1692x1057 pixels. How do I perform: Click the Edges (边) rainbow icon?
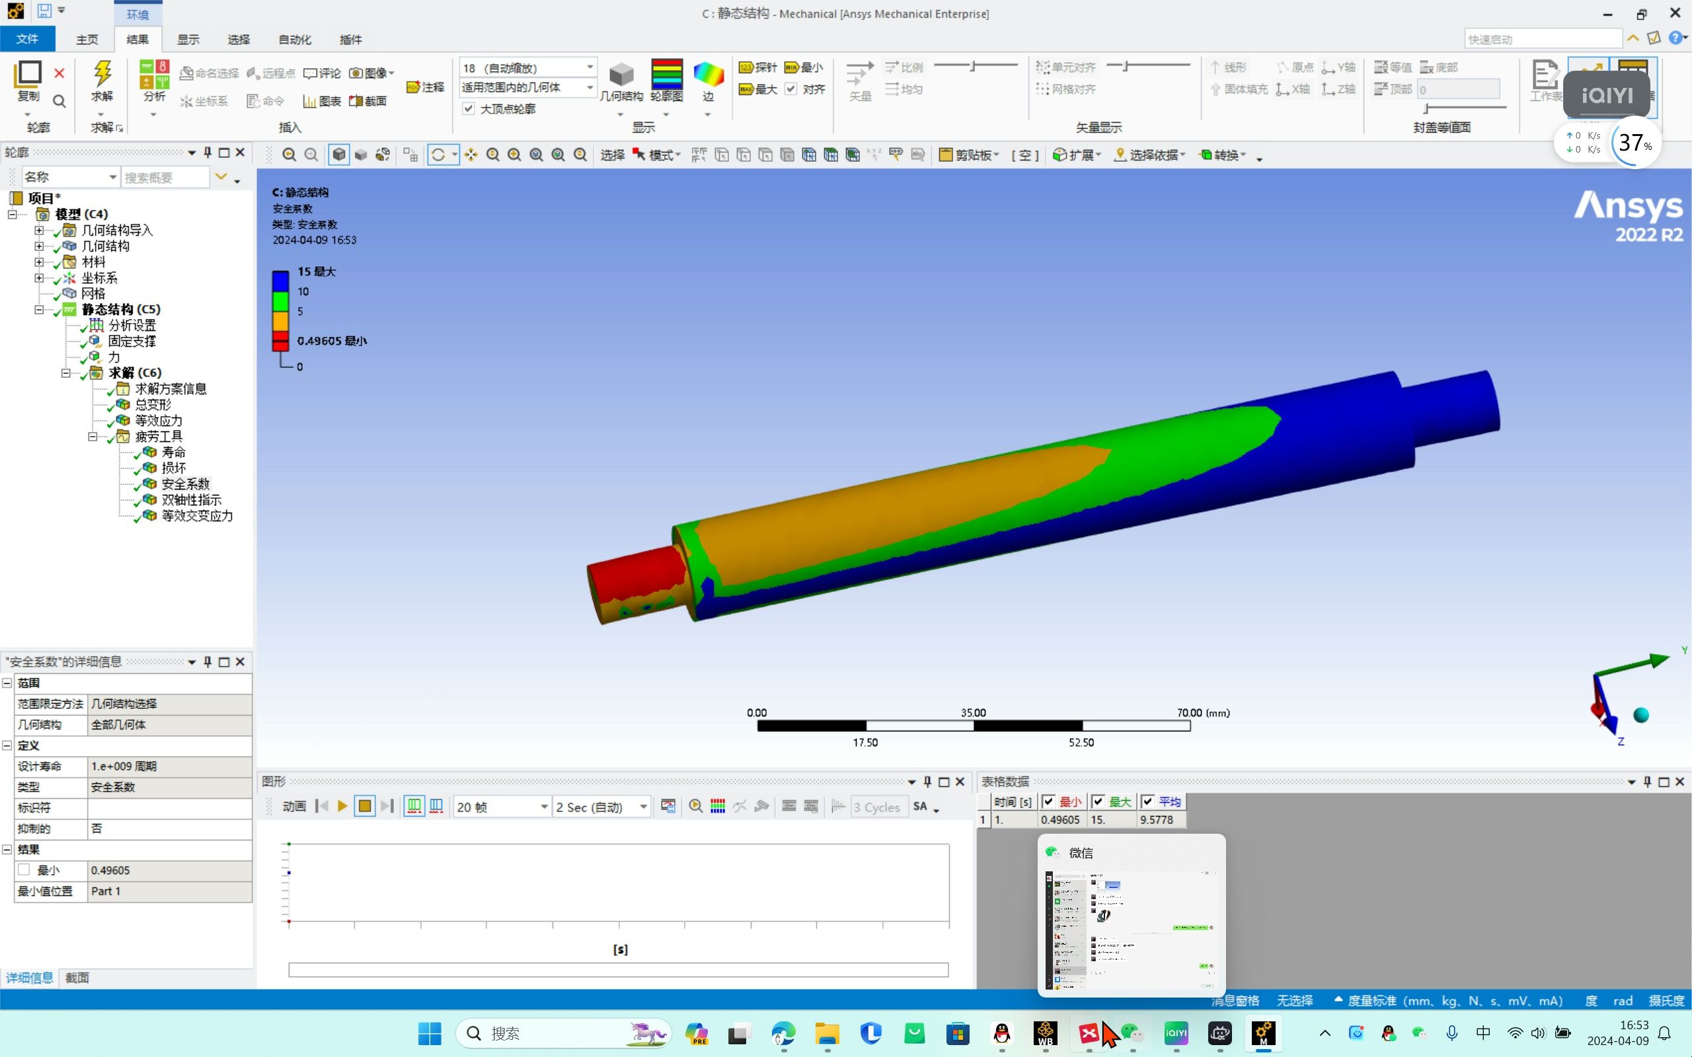(709, 73)
